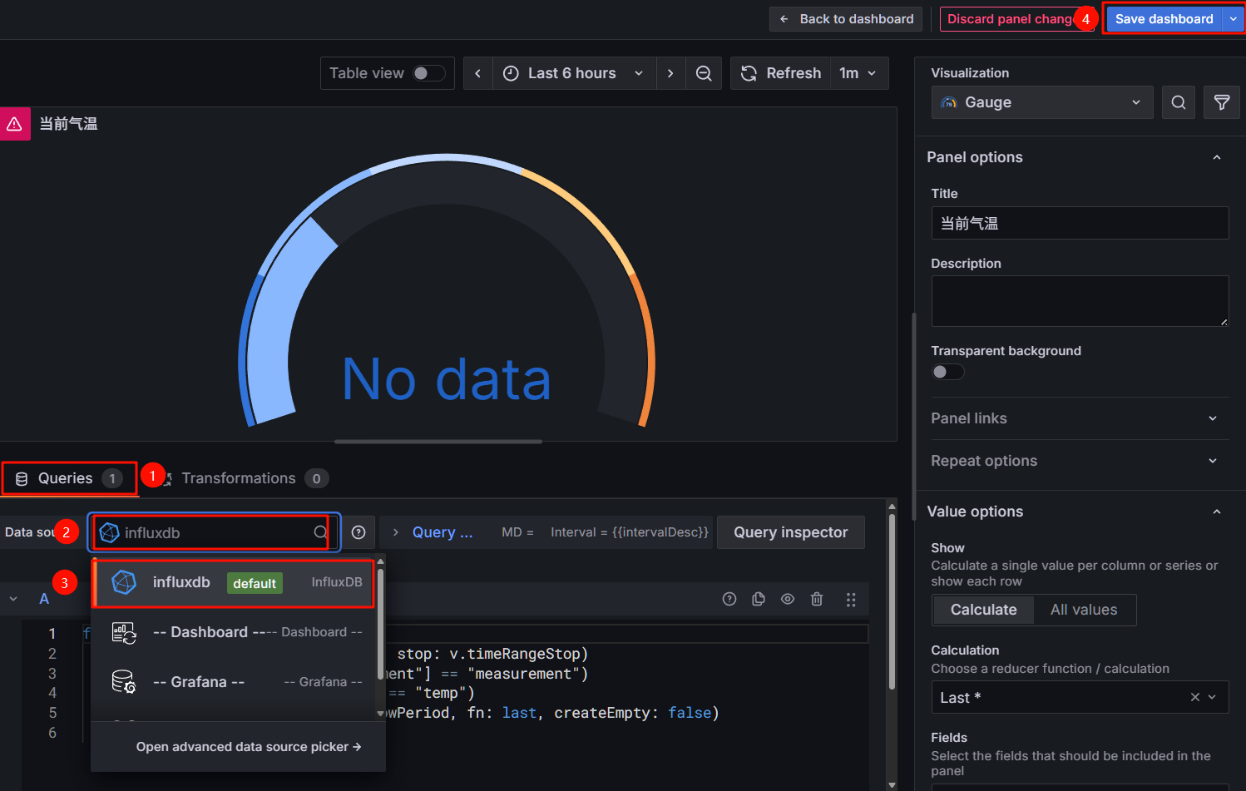Open the Gauge visualization dropdown
The image size is (1246, 791).
[x=1041, y=102]
